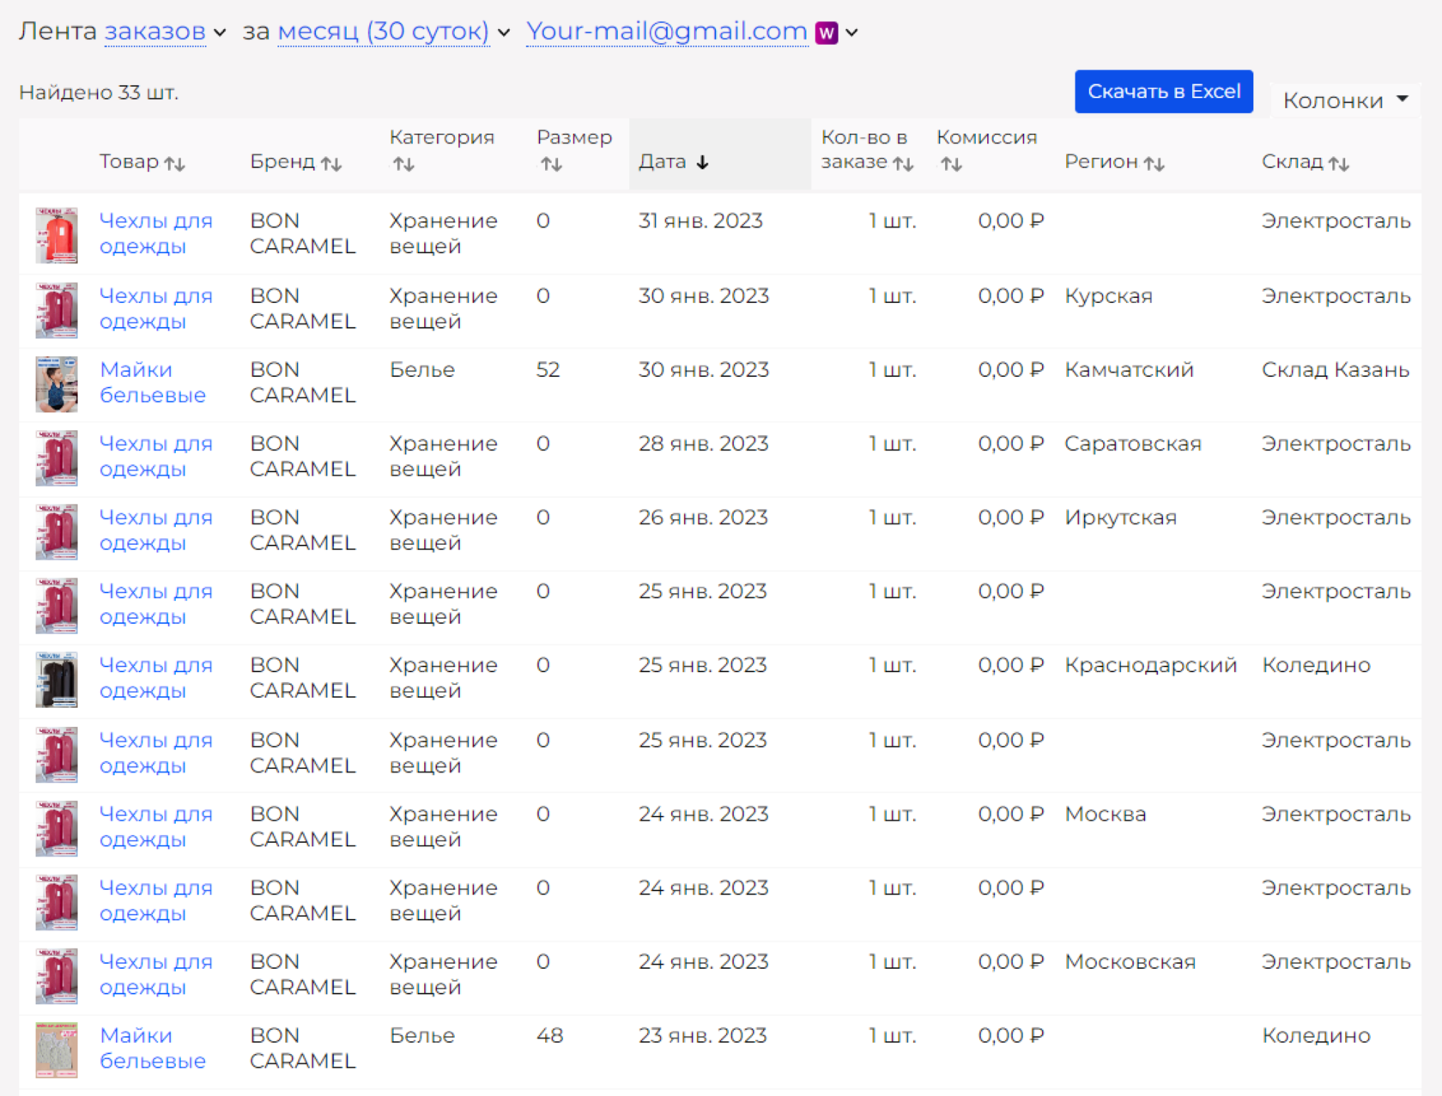Open Майки бельевые link size 52
The image size is (1442, 1096).
pyautogui.click(x=153, y=382)
